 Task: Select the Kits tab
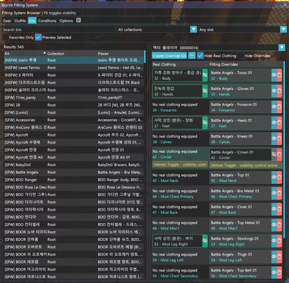click(32, 21)
